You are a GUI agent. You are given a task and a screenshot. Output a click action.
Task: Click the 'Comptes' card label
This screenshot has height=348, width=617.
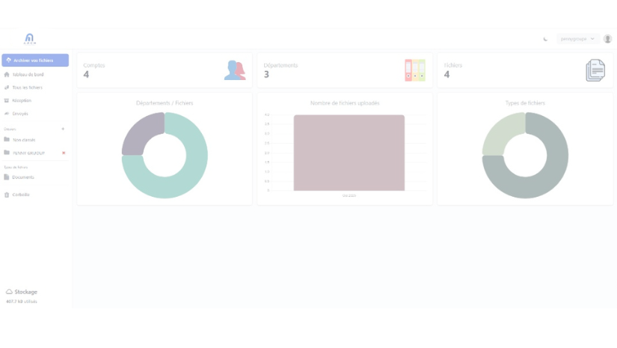coord(94,65)
